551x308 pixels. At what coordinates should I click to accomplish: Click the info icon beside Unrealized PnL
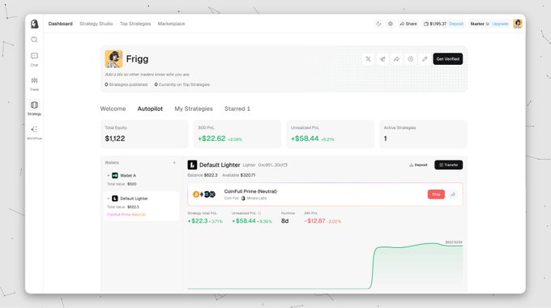pos(259,213)
